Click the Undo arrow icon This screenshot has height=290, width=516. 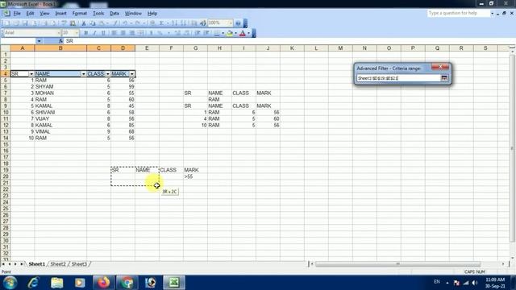point(125,23)
